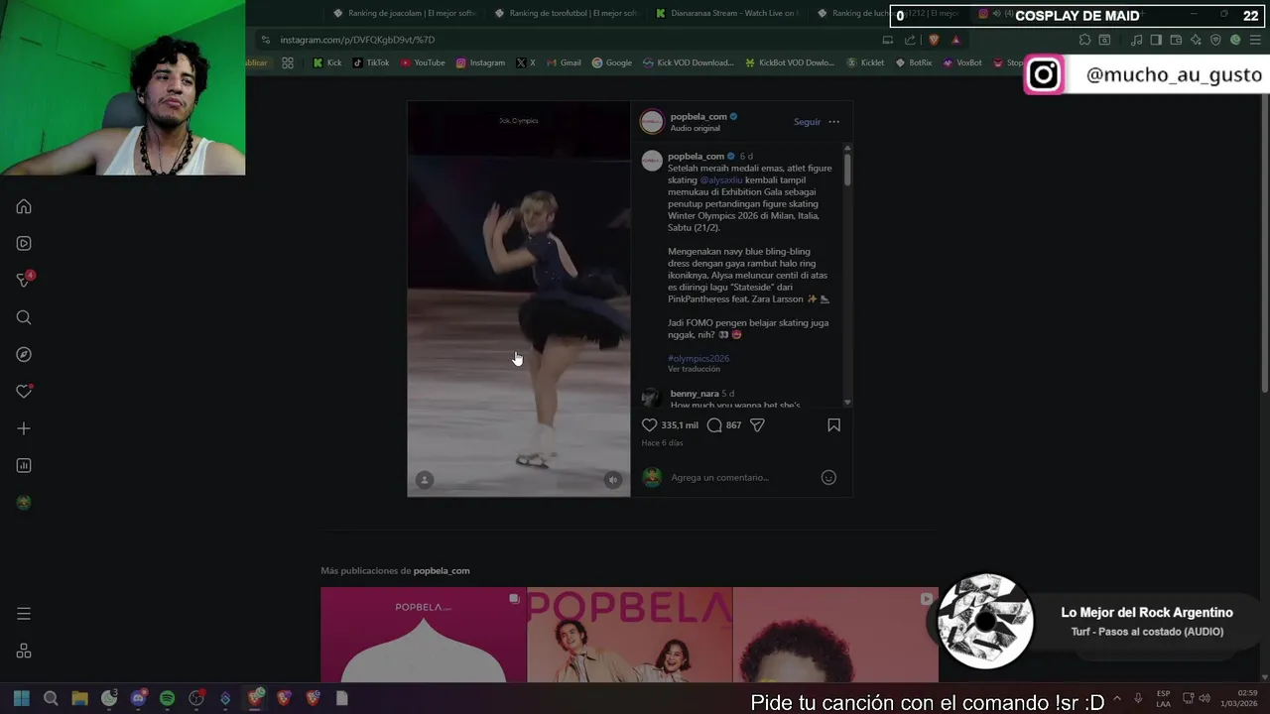Open the VoxBot bookmark

point(961,62)
